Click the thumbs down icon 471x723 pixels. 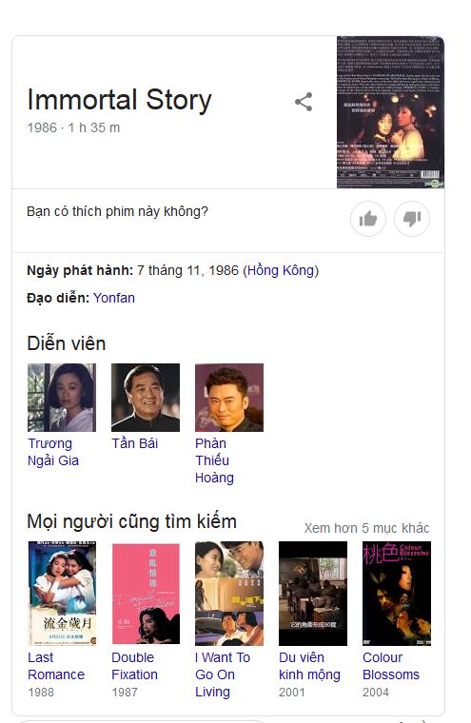412,219
